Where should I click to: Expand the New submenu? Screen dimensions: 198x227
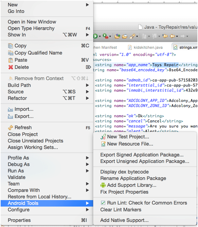point(87,5)
